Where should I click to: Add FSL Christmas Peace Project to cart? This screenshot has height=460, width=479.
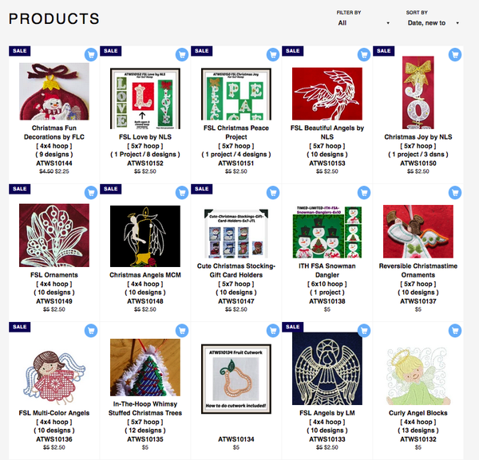273,55
